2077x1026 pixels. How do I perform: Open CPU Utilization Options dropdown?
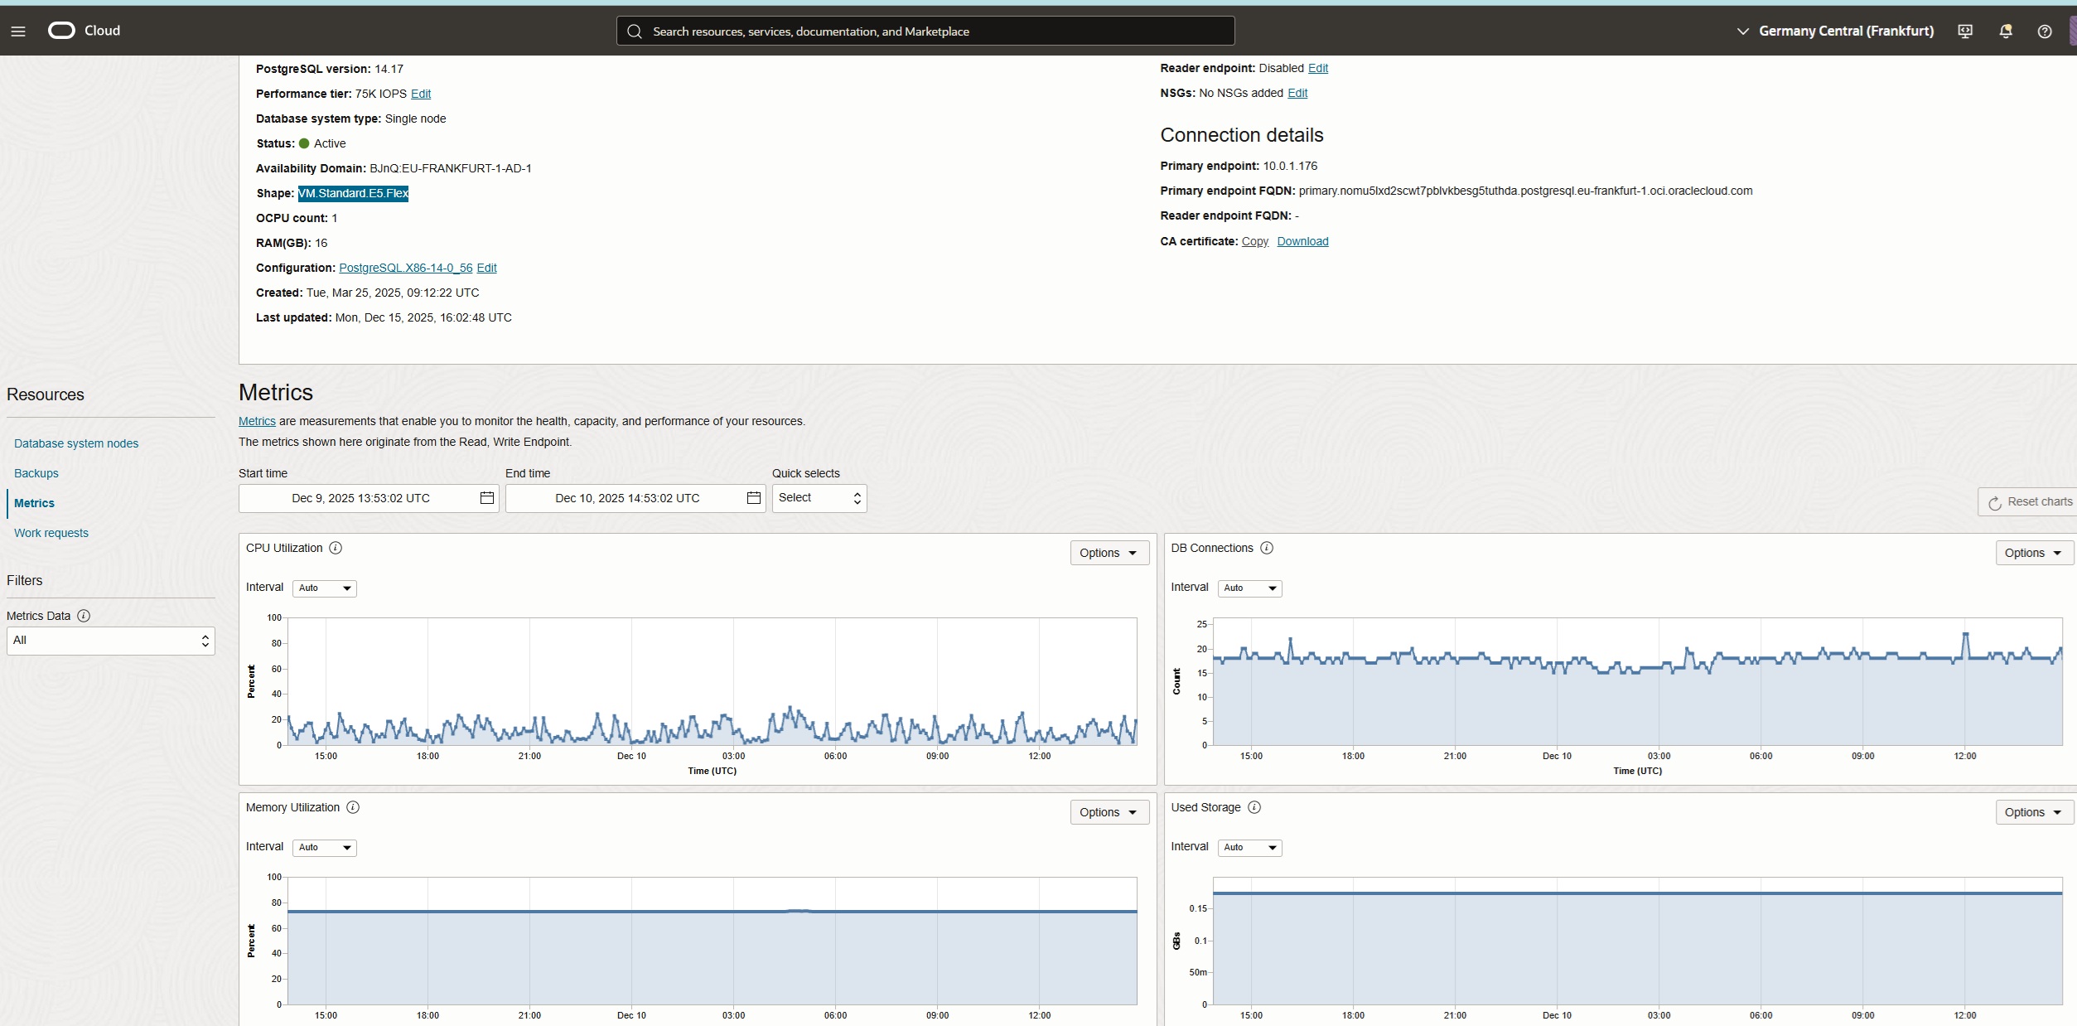(1109, 553)
